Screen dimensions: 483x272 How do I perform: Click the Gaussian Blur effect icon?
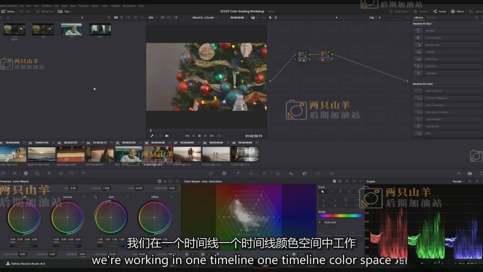click(419, 45)
